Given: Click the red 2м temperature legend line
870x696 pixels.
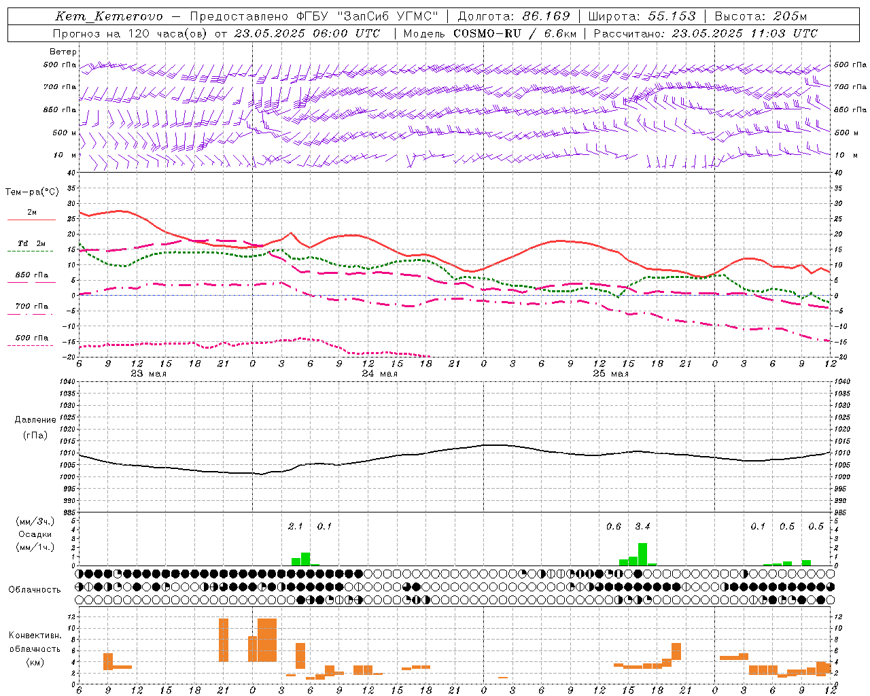Looking at the screenshot, I should tap(31, 220).
